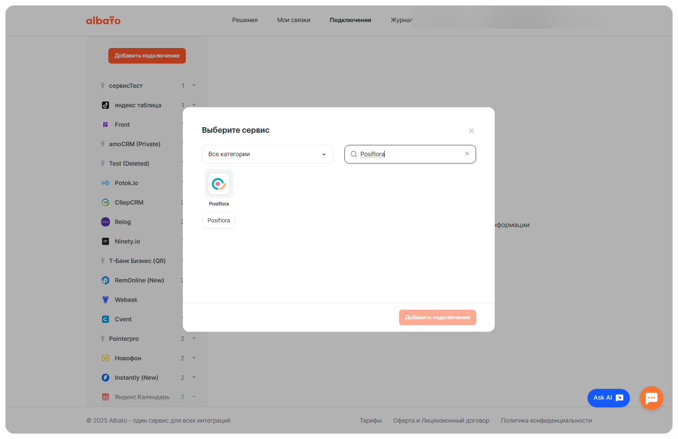Open the Все категории dropdown
This screenshot has width=678, height=439.
tap(267, 154)
